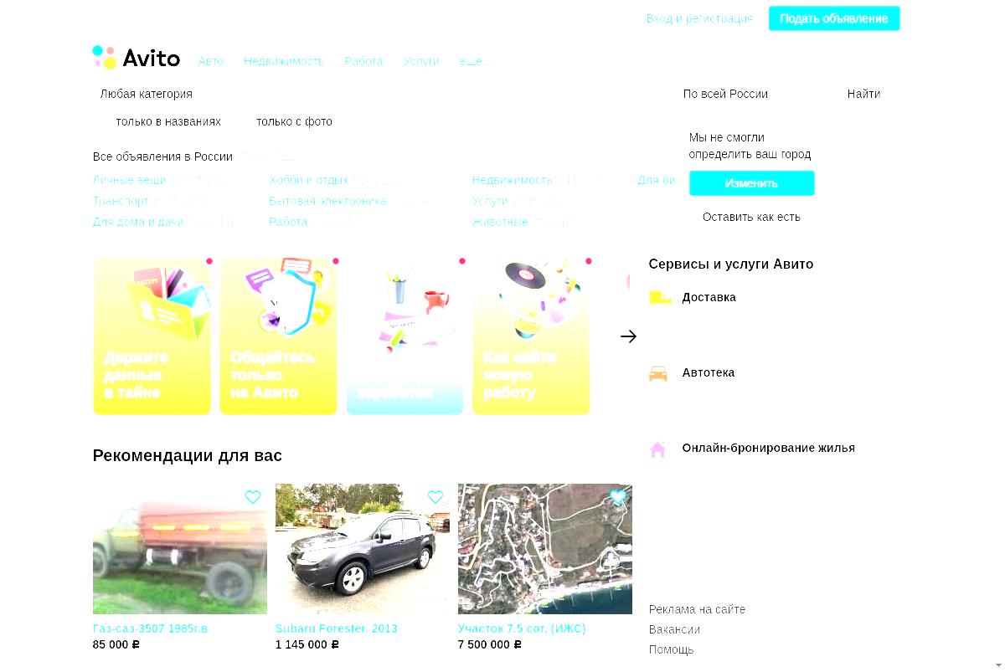
Task: Open the 'По всей России' region selector
Action: [x=725, y=94]
